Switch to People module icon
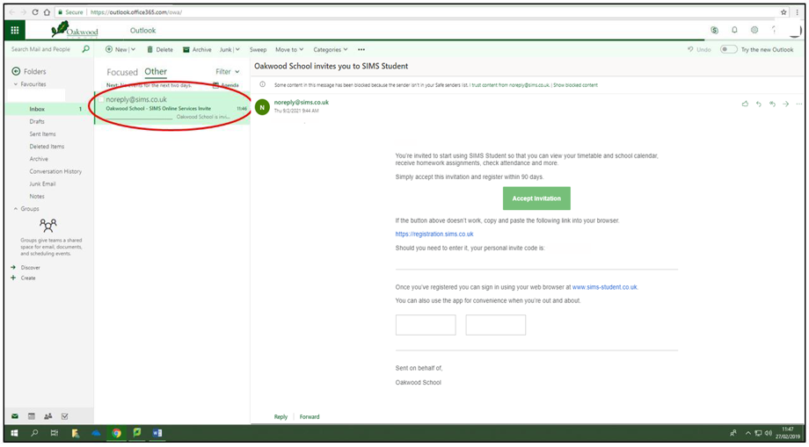This screenshot has height=447, width=809. click(48, 416)
